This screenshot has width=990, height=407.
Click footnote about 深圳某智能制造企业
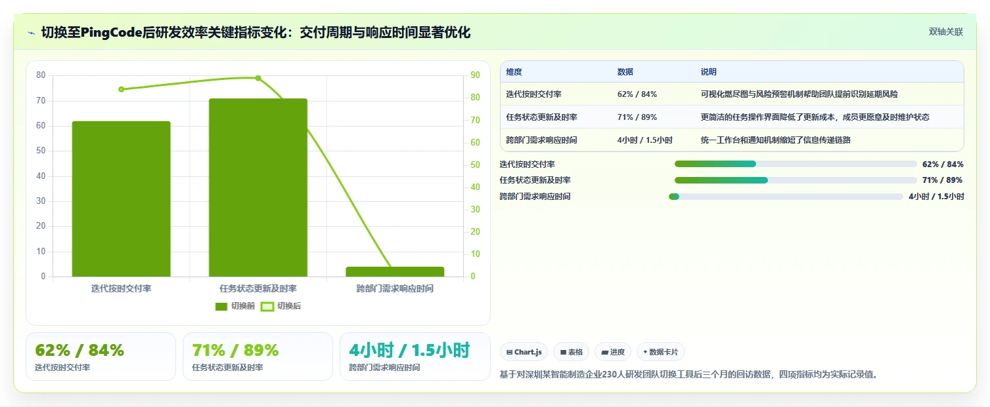click(x=689, y=375)
